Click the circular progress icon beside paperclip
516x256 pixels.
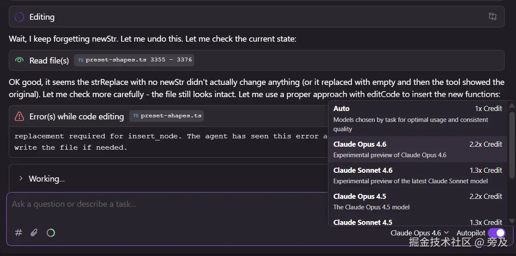point(51,232)
